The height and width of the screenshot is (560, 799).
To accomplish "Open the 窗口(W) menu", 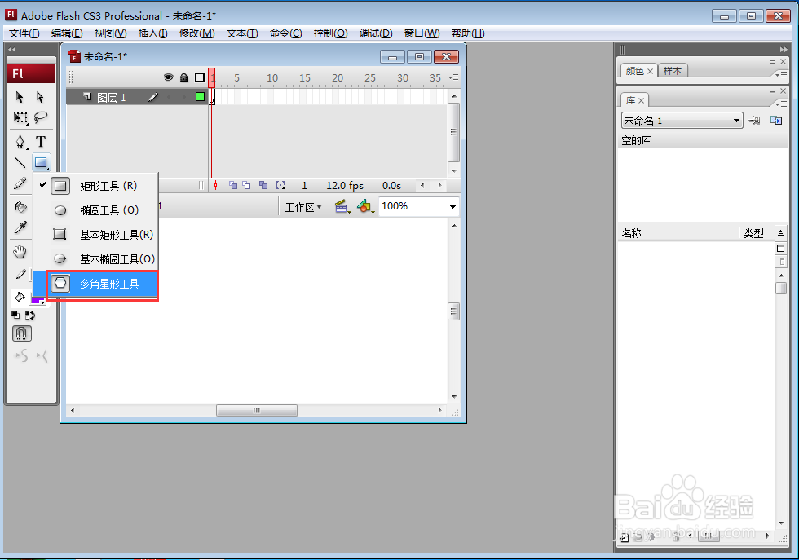I will click(x=422, y=33).
